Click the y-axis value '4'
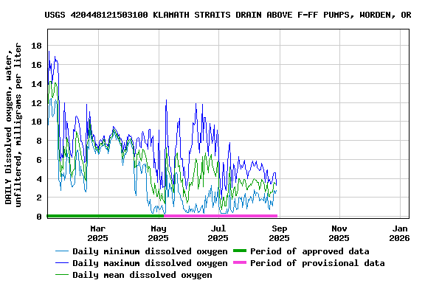 tap(39, 179)
